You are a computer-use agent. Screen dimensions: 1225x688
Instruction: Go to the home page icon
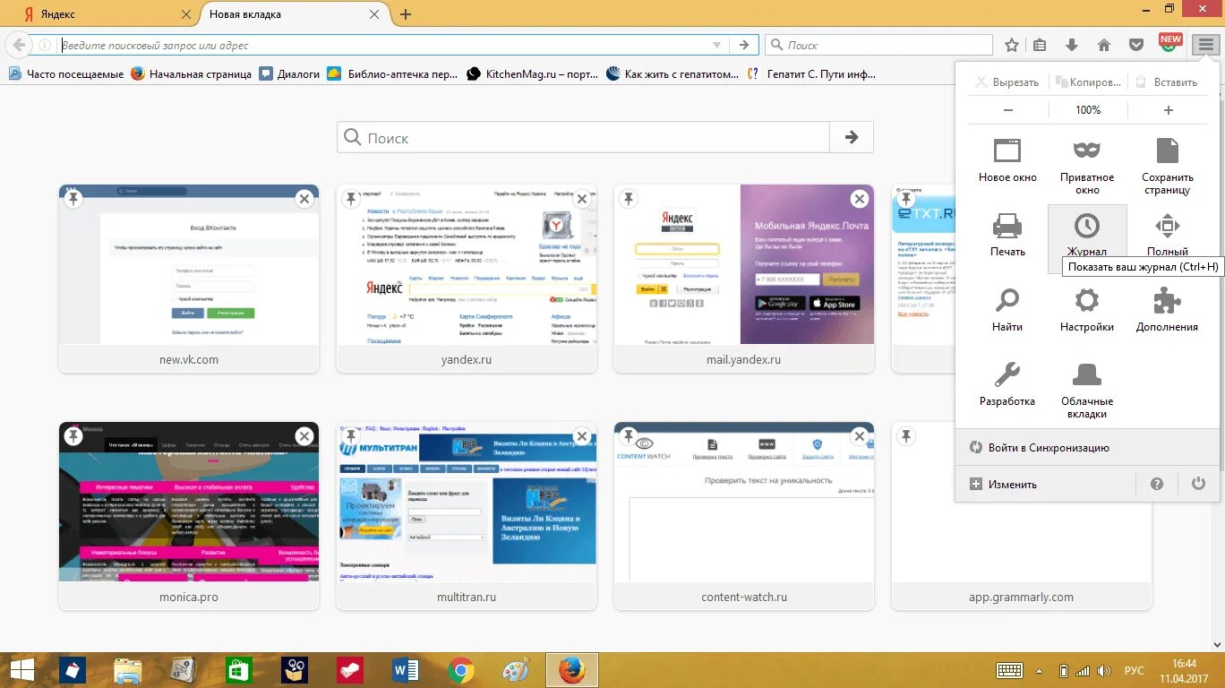coord(1103,45)
